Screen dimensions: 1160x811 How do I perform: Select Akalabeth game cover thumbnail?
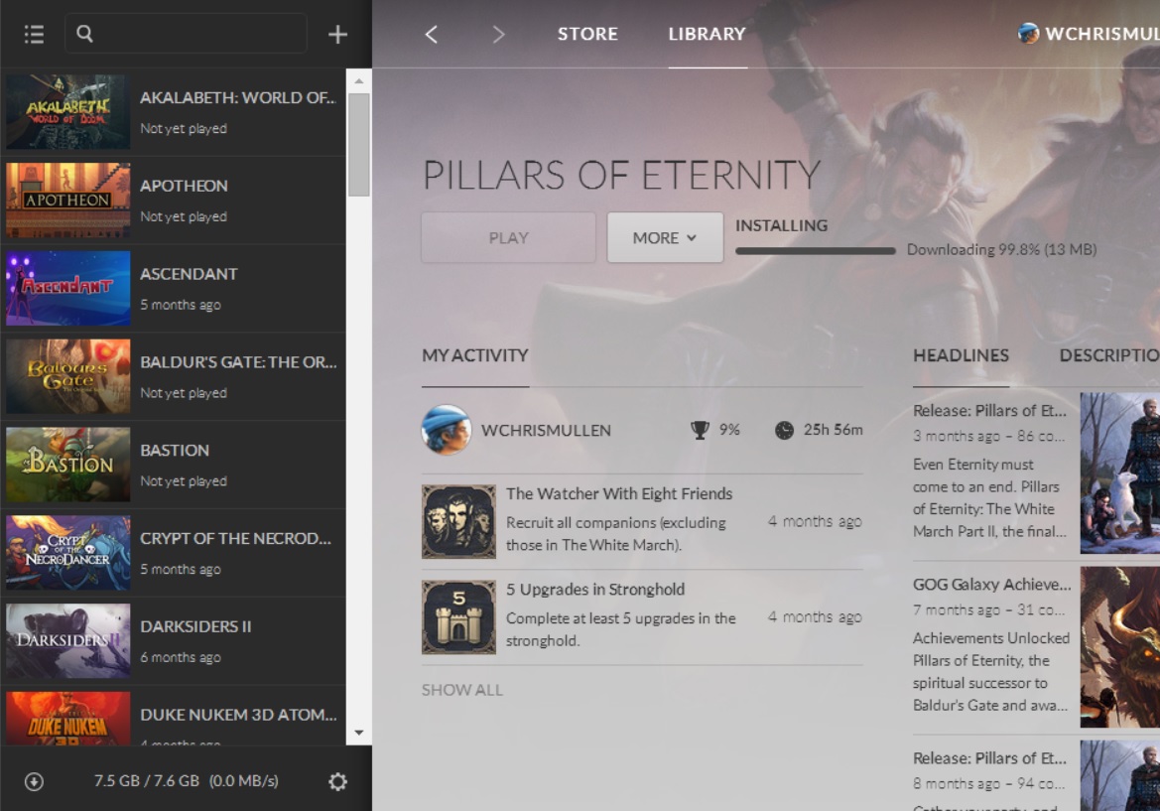click(68, 112)
